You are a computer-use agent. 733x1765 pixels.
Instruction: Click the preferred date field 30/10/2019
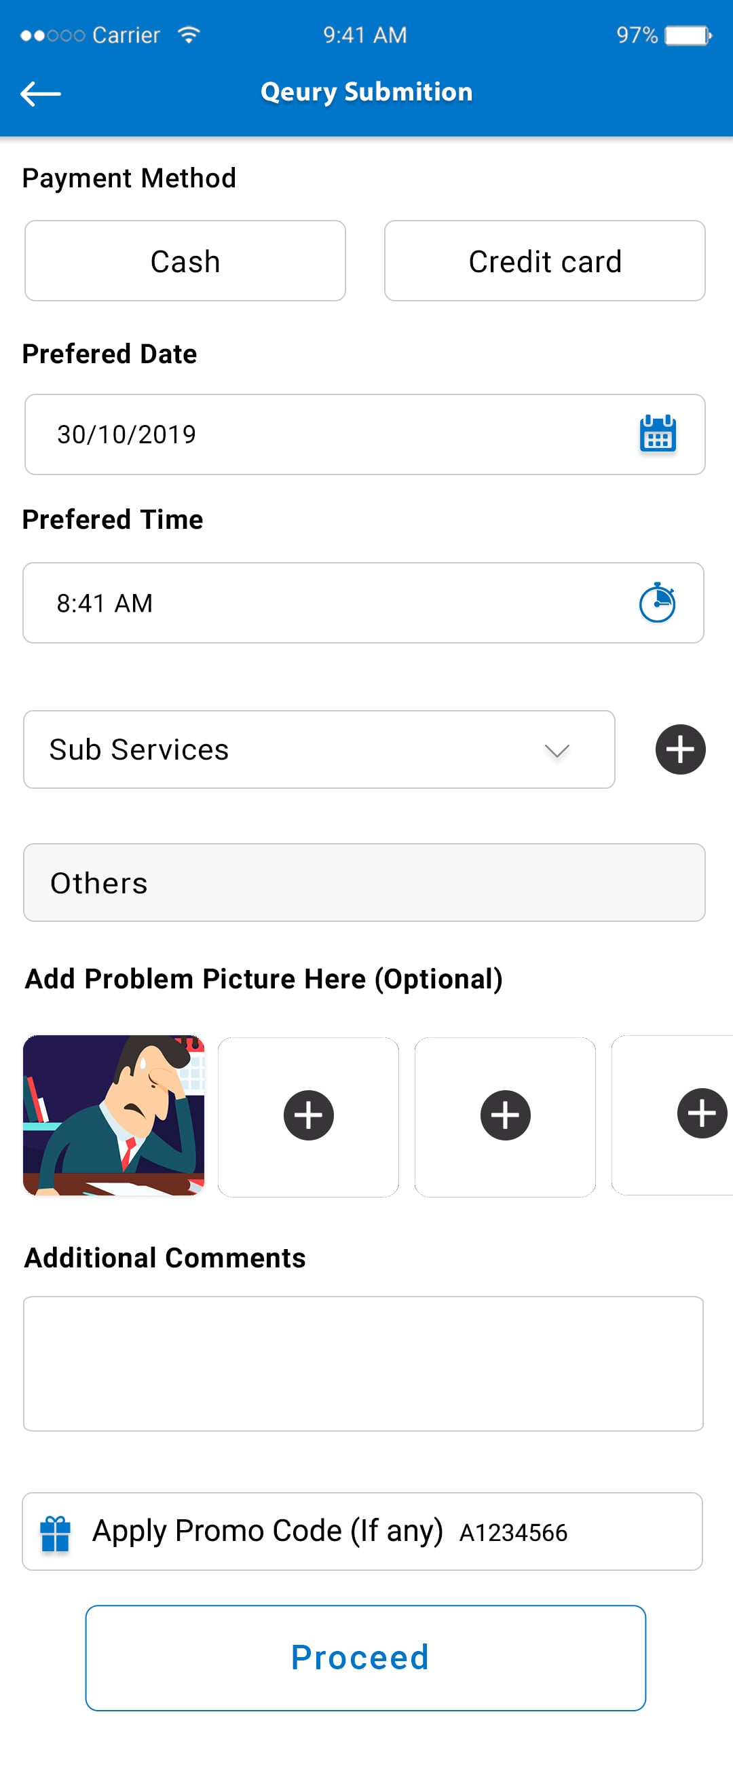tap(328, 434)
